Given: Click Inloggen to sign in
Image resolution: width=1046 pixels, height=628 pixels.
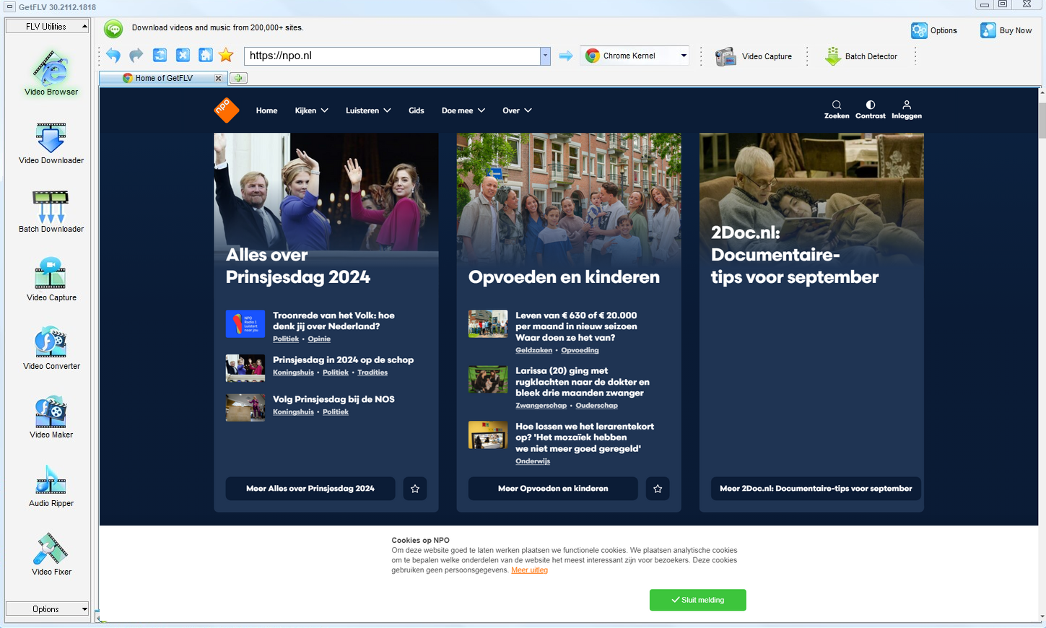Looking at the screenshot, I should click(x=907, y=110).
